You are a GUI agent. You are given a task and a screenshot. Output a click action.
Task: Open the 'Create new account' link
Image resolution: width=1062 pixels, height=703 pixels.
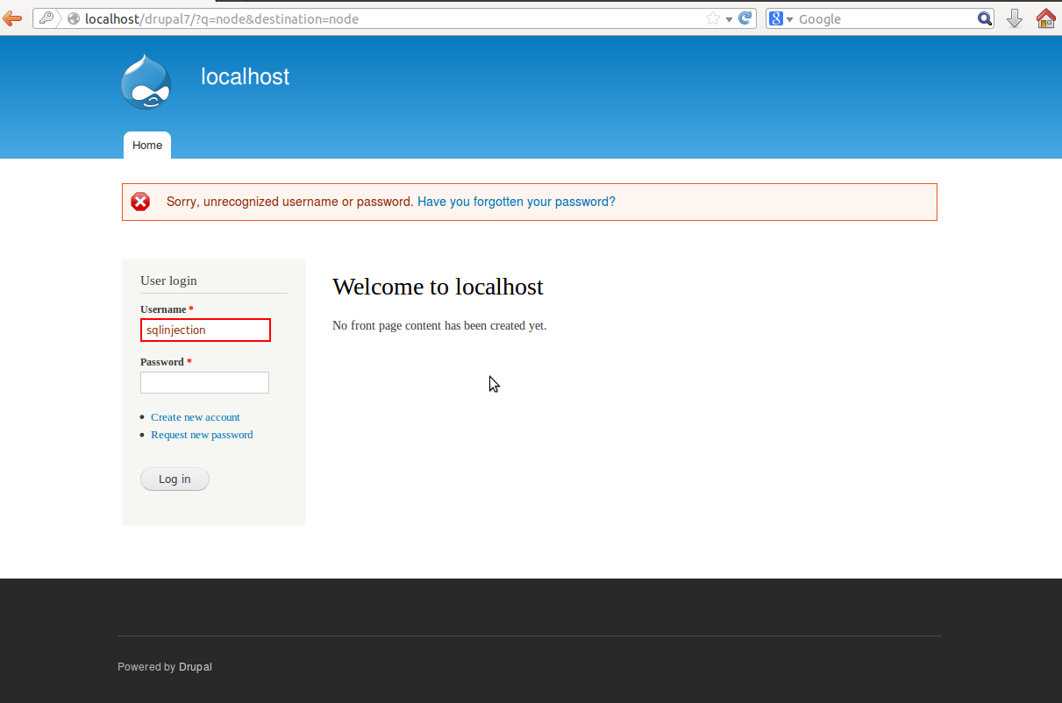pos(195,417)
